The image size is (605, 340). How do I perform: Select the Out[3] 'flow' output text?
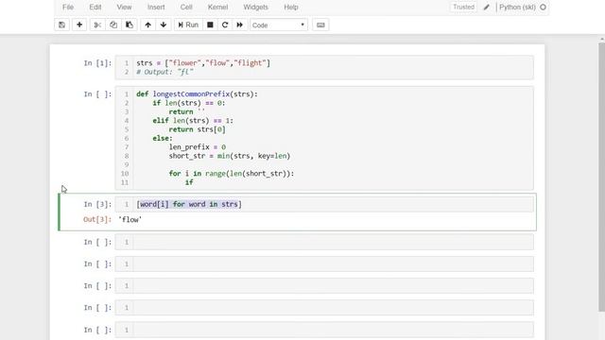click(x=130, y=220)
